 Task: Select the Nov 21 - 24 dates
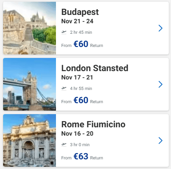[77, 21]
